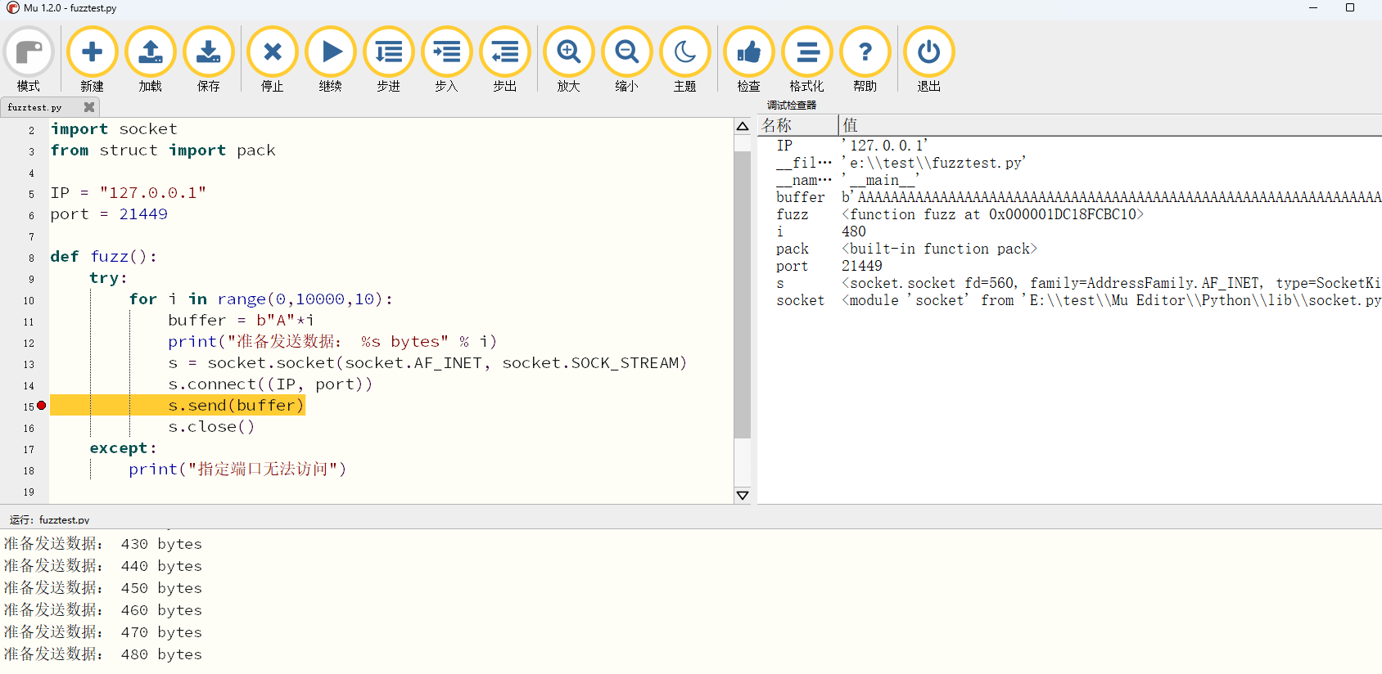
Task: Click the 值 column header
Action: point(1110,125)
